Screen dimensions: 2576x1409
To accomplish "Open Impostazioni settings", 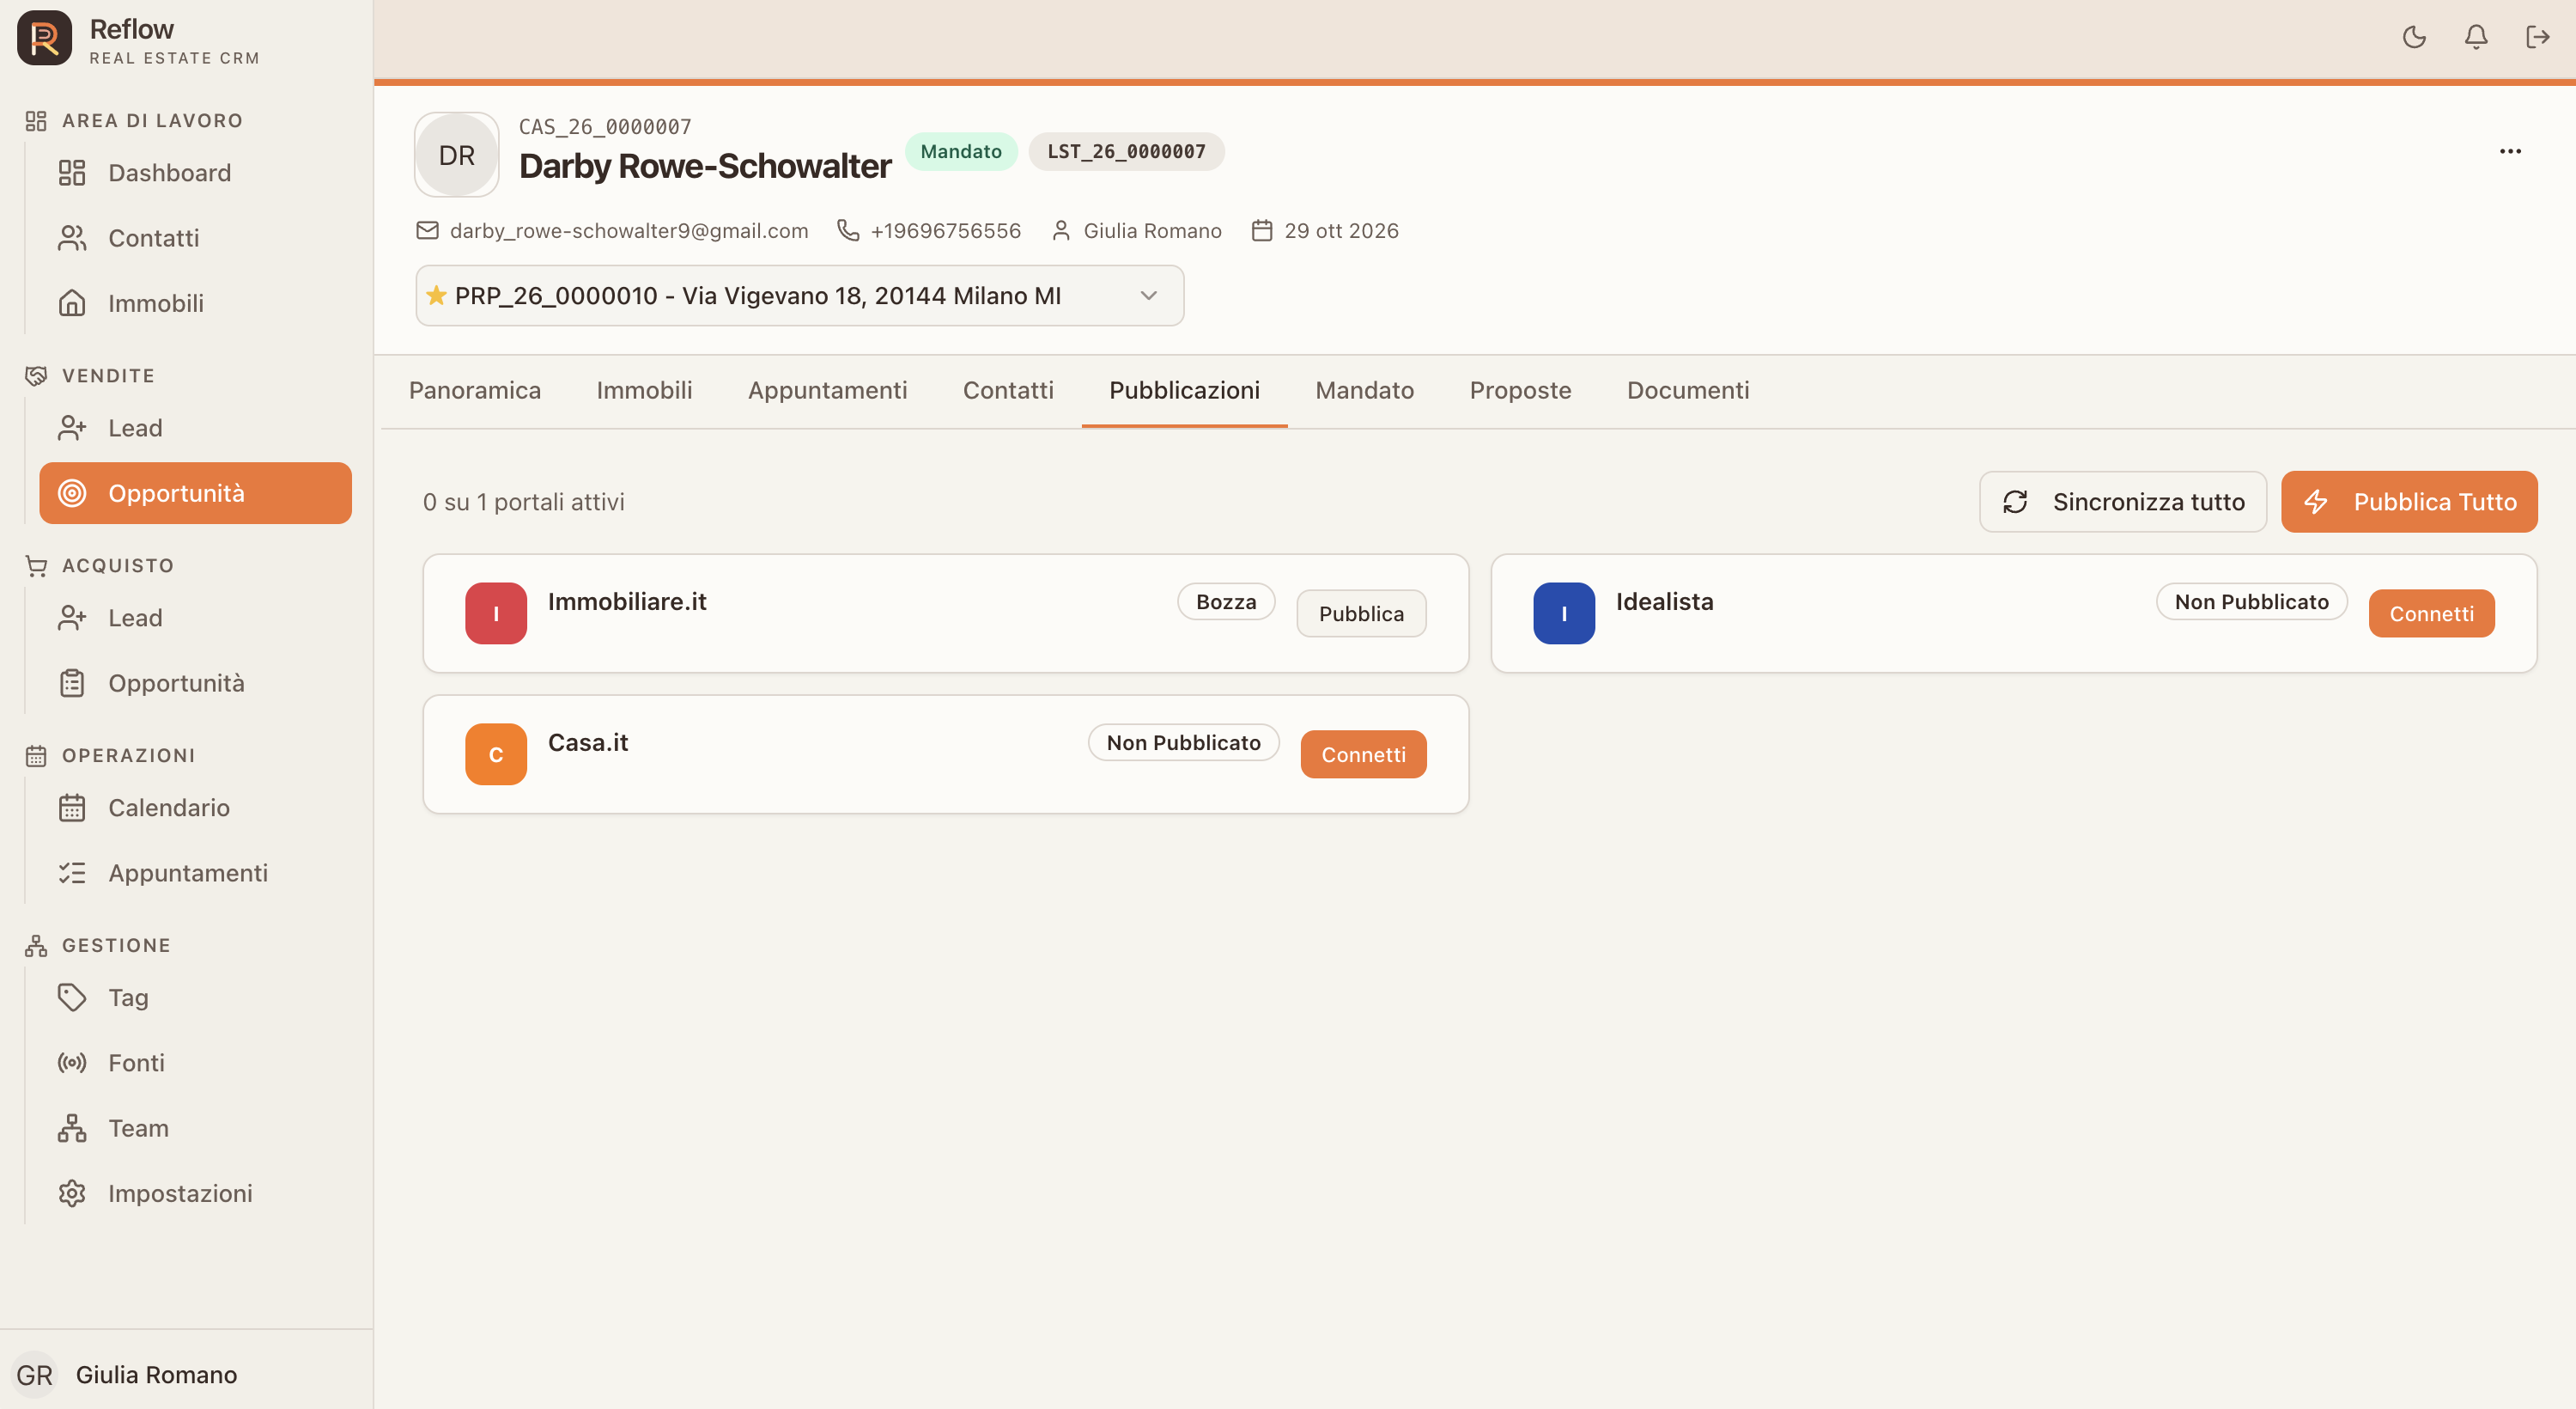I will pyautogui.click(x=196, y=1194).
